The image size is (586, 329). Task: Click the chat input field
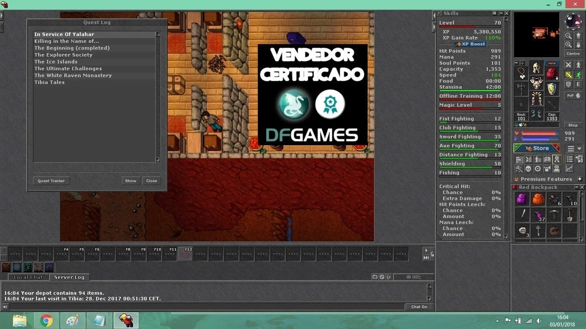tap(207, 307)
